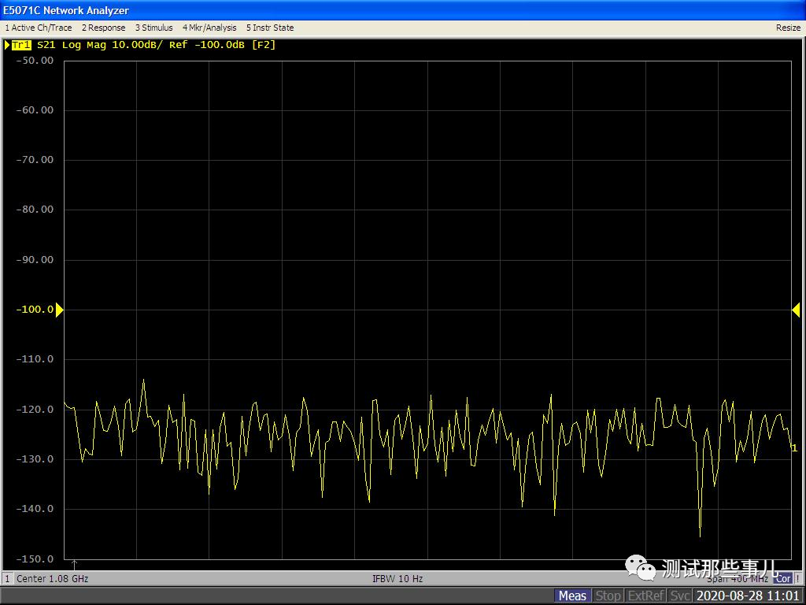Click the -70.00 axis label
This screenshot has height=605, width=806.
pos(35,160)
